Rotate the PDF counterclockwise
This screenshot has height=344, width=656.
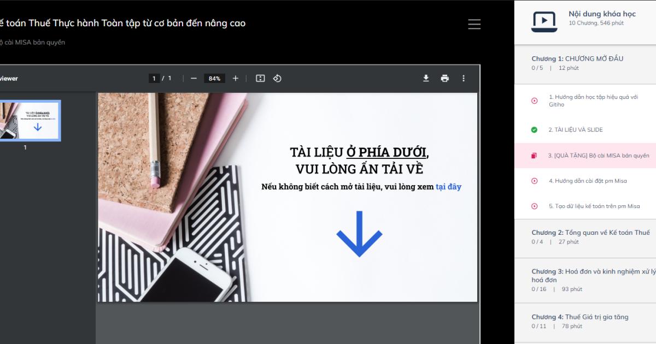[x=277, y=78]
